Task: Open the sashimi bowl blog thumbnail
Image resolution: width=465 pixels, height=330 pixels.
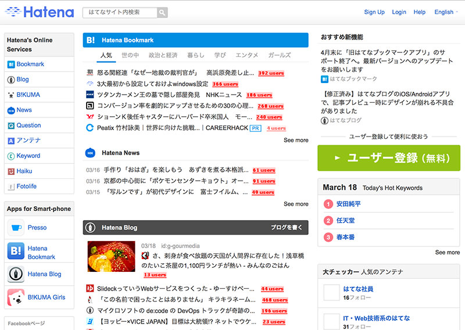Action: [x=111, y=256]
